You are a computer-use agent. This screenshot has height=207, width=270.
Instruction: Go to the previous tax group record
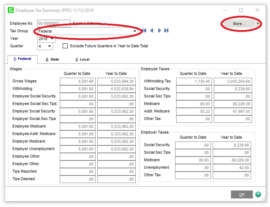(152, 31)
